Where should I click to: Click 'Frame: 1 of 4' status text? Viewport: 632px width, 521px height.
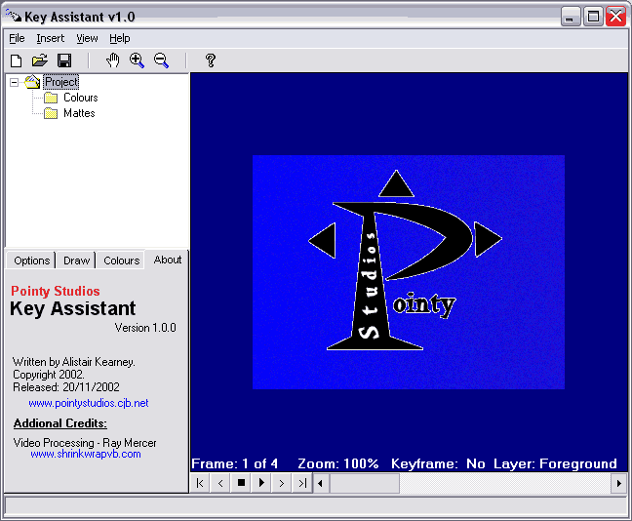pos(235,463)
